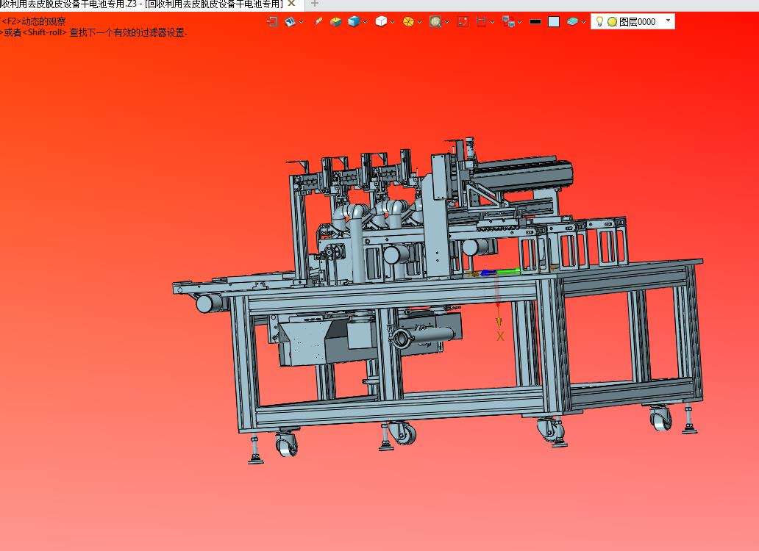Click the exit icon at toolbar start
Viewport: 759px width, 551px height.
coord(272,22)
